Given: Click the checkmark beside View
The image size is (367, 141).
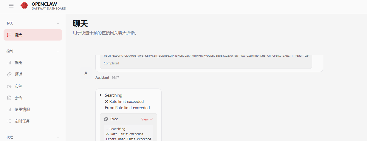Looking at the screenshot, I should point(151,119).
